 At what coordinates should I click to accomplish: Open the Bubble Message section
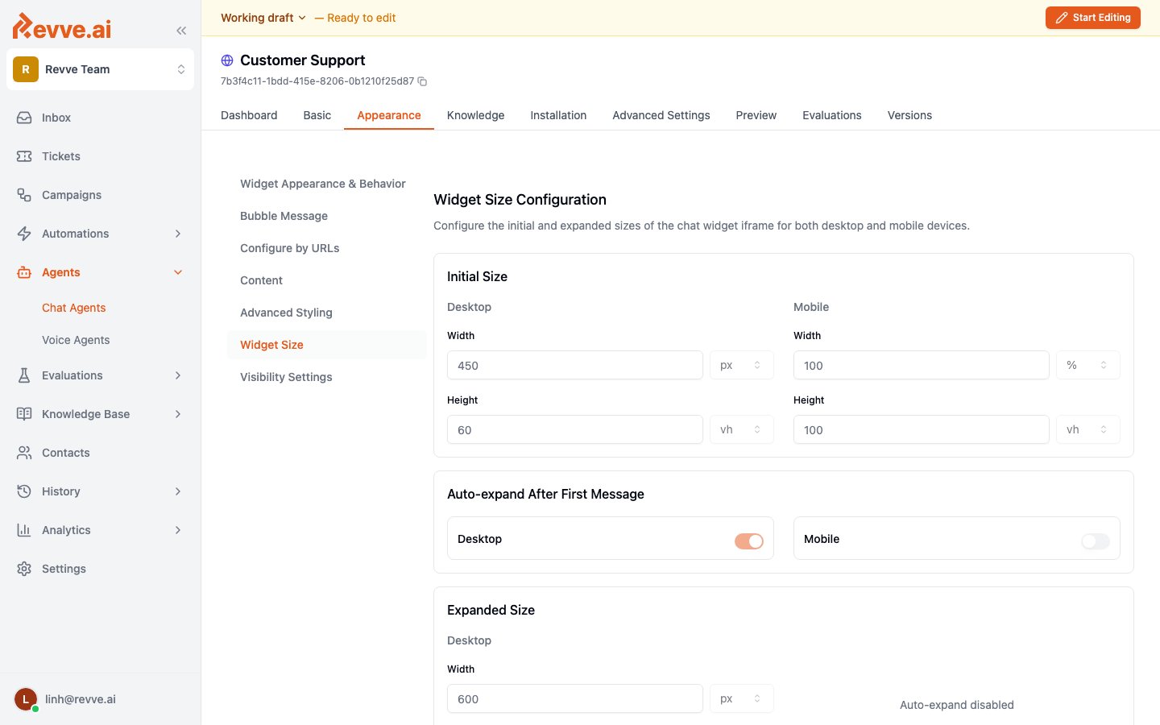pyautogui.click(x=327, y=216)
